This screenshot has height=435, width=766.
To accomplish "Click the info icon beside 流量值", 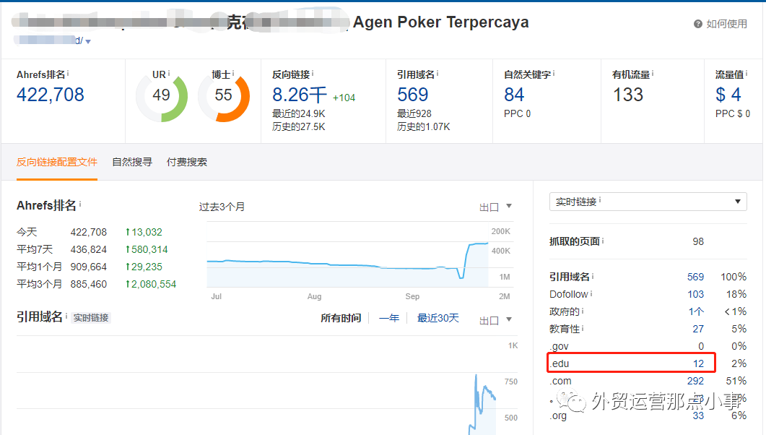I will 747,74.
